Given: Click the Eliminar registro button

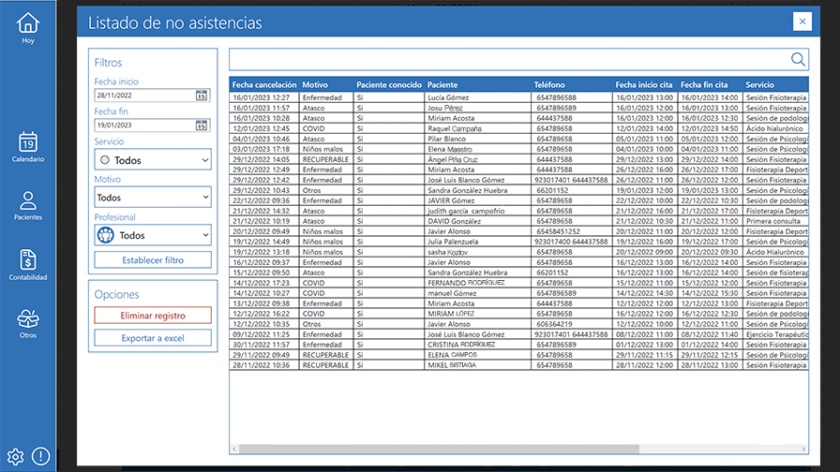Looking at the screenshot, I should click(153, 316).
